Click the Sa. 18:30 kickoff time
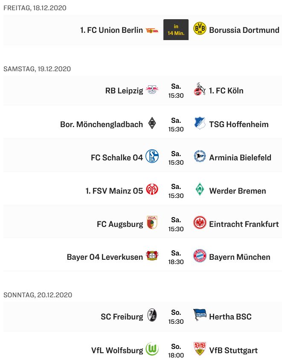Image resolution: width=282 pixels, height=360 pixels. (x=176, y=257)
